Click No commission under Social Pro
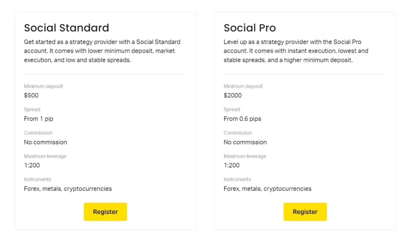 pos(245,142)
